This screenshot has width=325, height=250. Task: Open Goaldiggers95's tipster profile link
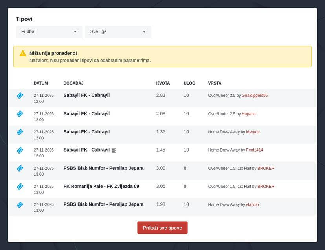click(254, 96)
